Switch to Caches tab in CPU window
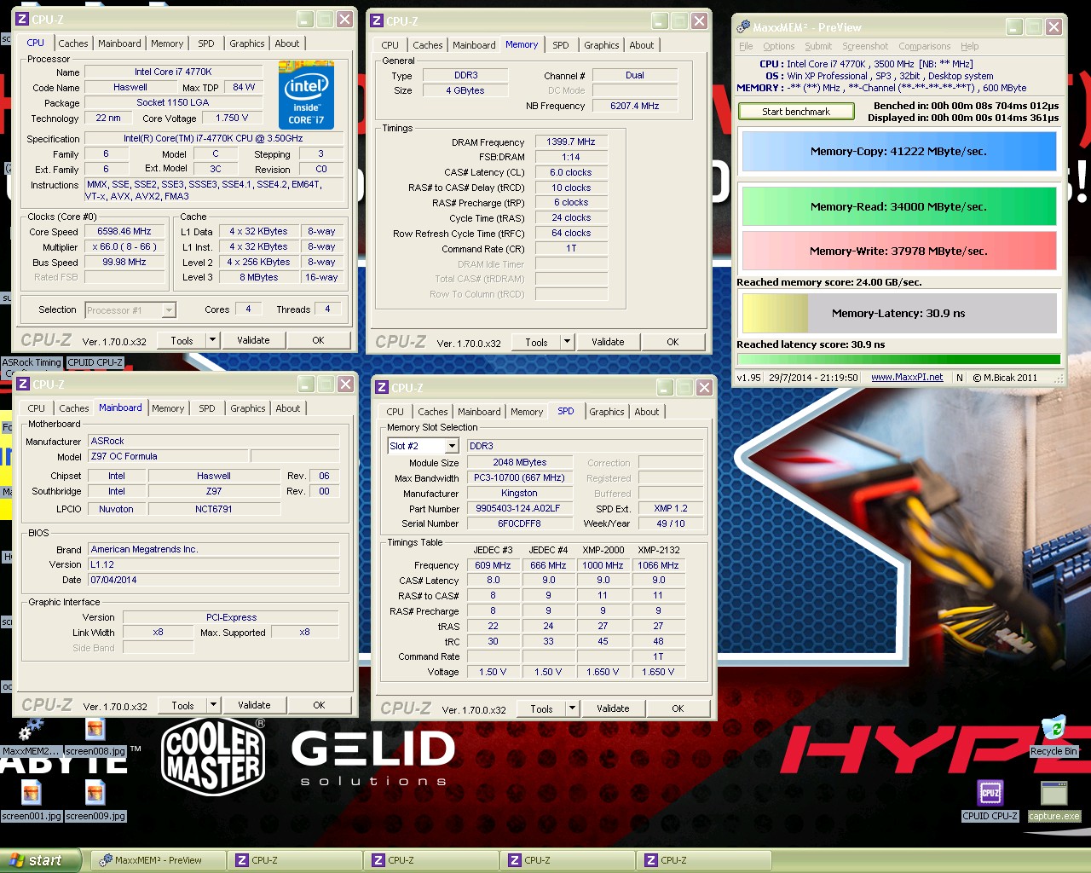This screenshot has width=1091, height=873. 73,43
